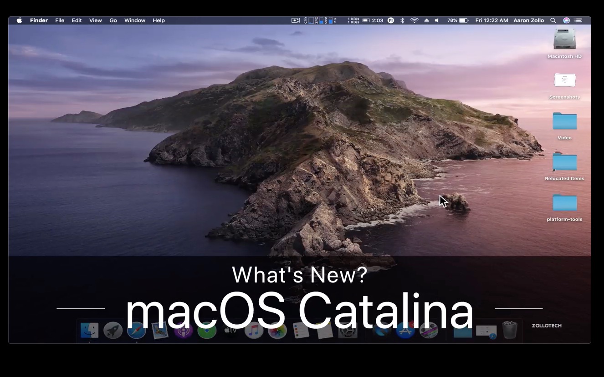
Task: Open Mail stamp icon in the Dock
Action: click(160, 330)
